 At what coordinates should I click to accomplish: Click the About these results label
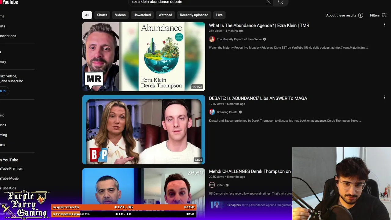[x=341, y=15]
